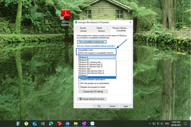Click Change high DPI settings button
The height and width of the screenshot is (127, 191).
point(93,91)
